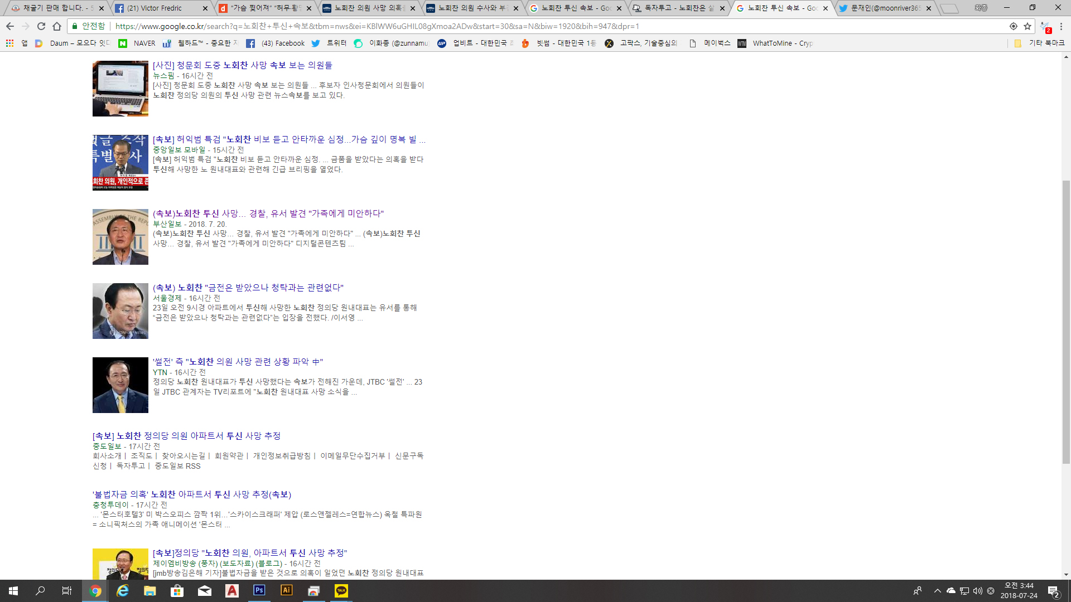Click the page vertical scrollbar thumb
Screen dimensions: 1071x602
point(1066,321)
